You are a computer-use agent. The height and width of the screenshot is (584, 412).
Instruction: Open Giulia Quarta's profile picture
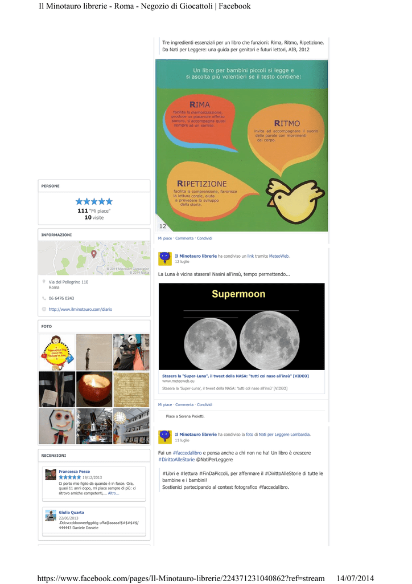pyautogui.click(x=51, y=516)
